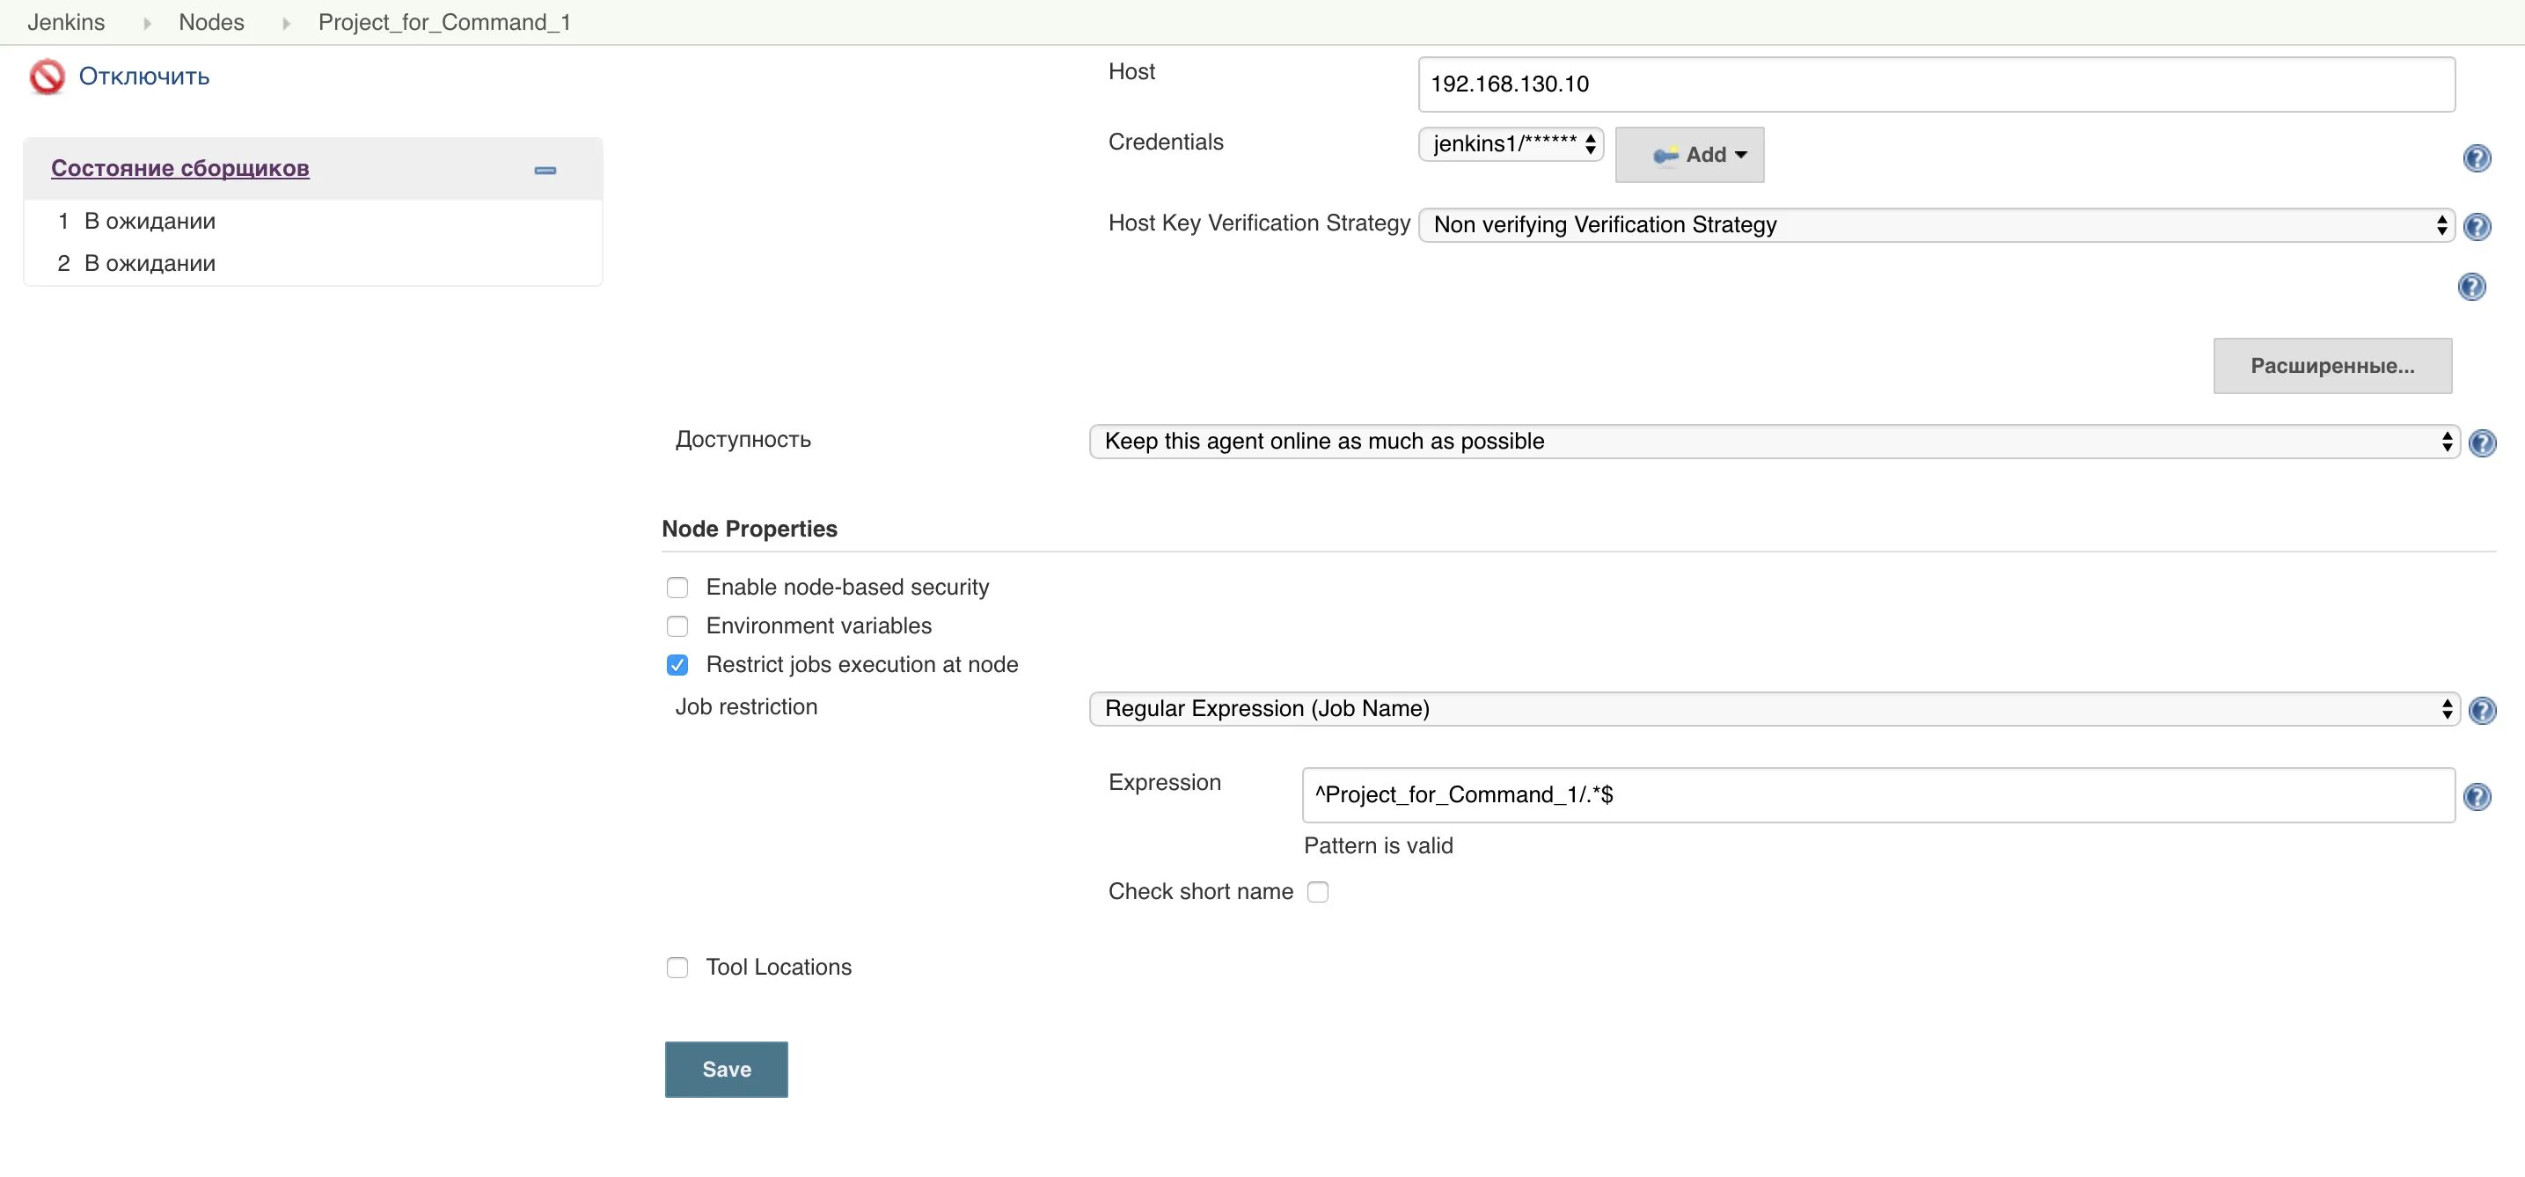Collapse the Состояние сборщиков panel
This screenshot has height=1177, width=2525.
point(545,171)
